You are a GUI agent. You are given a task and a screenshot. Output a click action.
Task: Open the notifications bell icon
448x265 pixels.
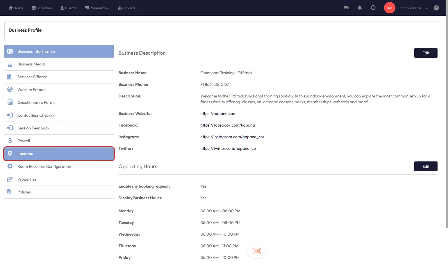(360, 8)
